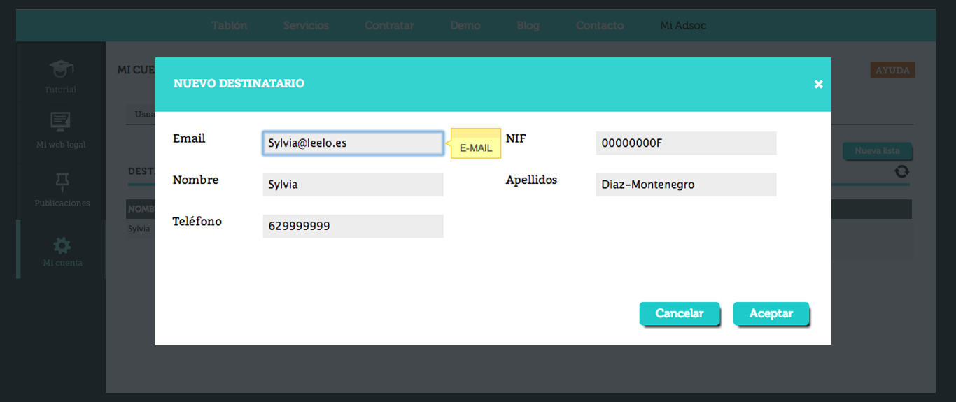This screenshot has width=956, height=402.
Task: Click the Sylvia row in background table
Action: [x=519, y=229]
